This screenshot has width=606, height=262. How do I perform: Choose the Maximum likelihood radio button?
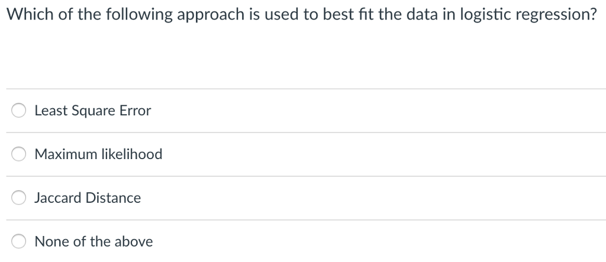point(19,154)
